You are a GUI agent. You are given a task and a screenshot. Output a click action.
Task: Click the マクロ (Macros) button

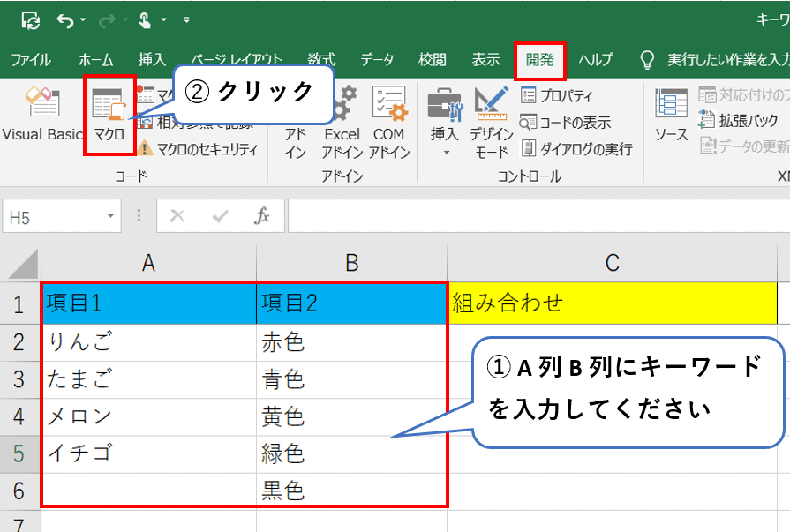(x=109, y=115)
